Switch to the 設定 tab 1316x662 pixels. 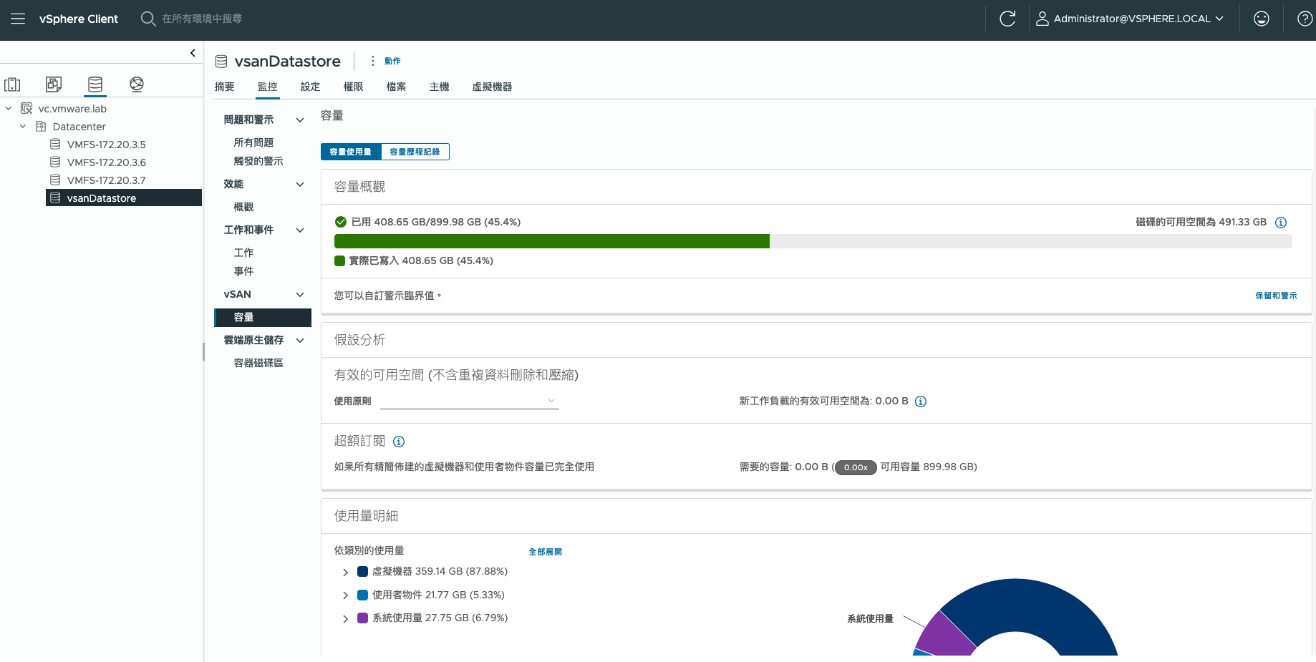coord(311,87)
